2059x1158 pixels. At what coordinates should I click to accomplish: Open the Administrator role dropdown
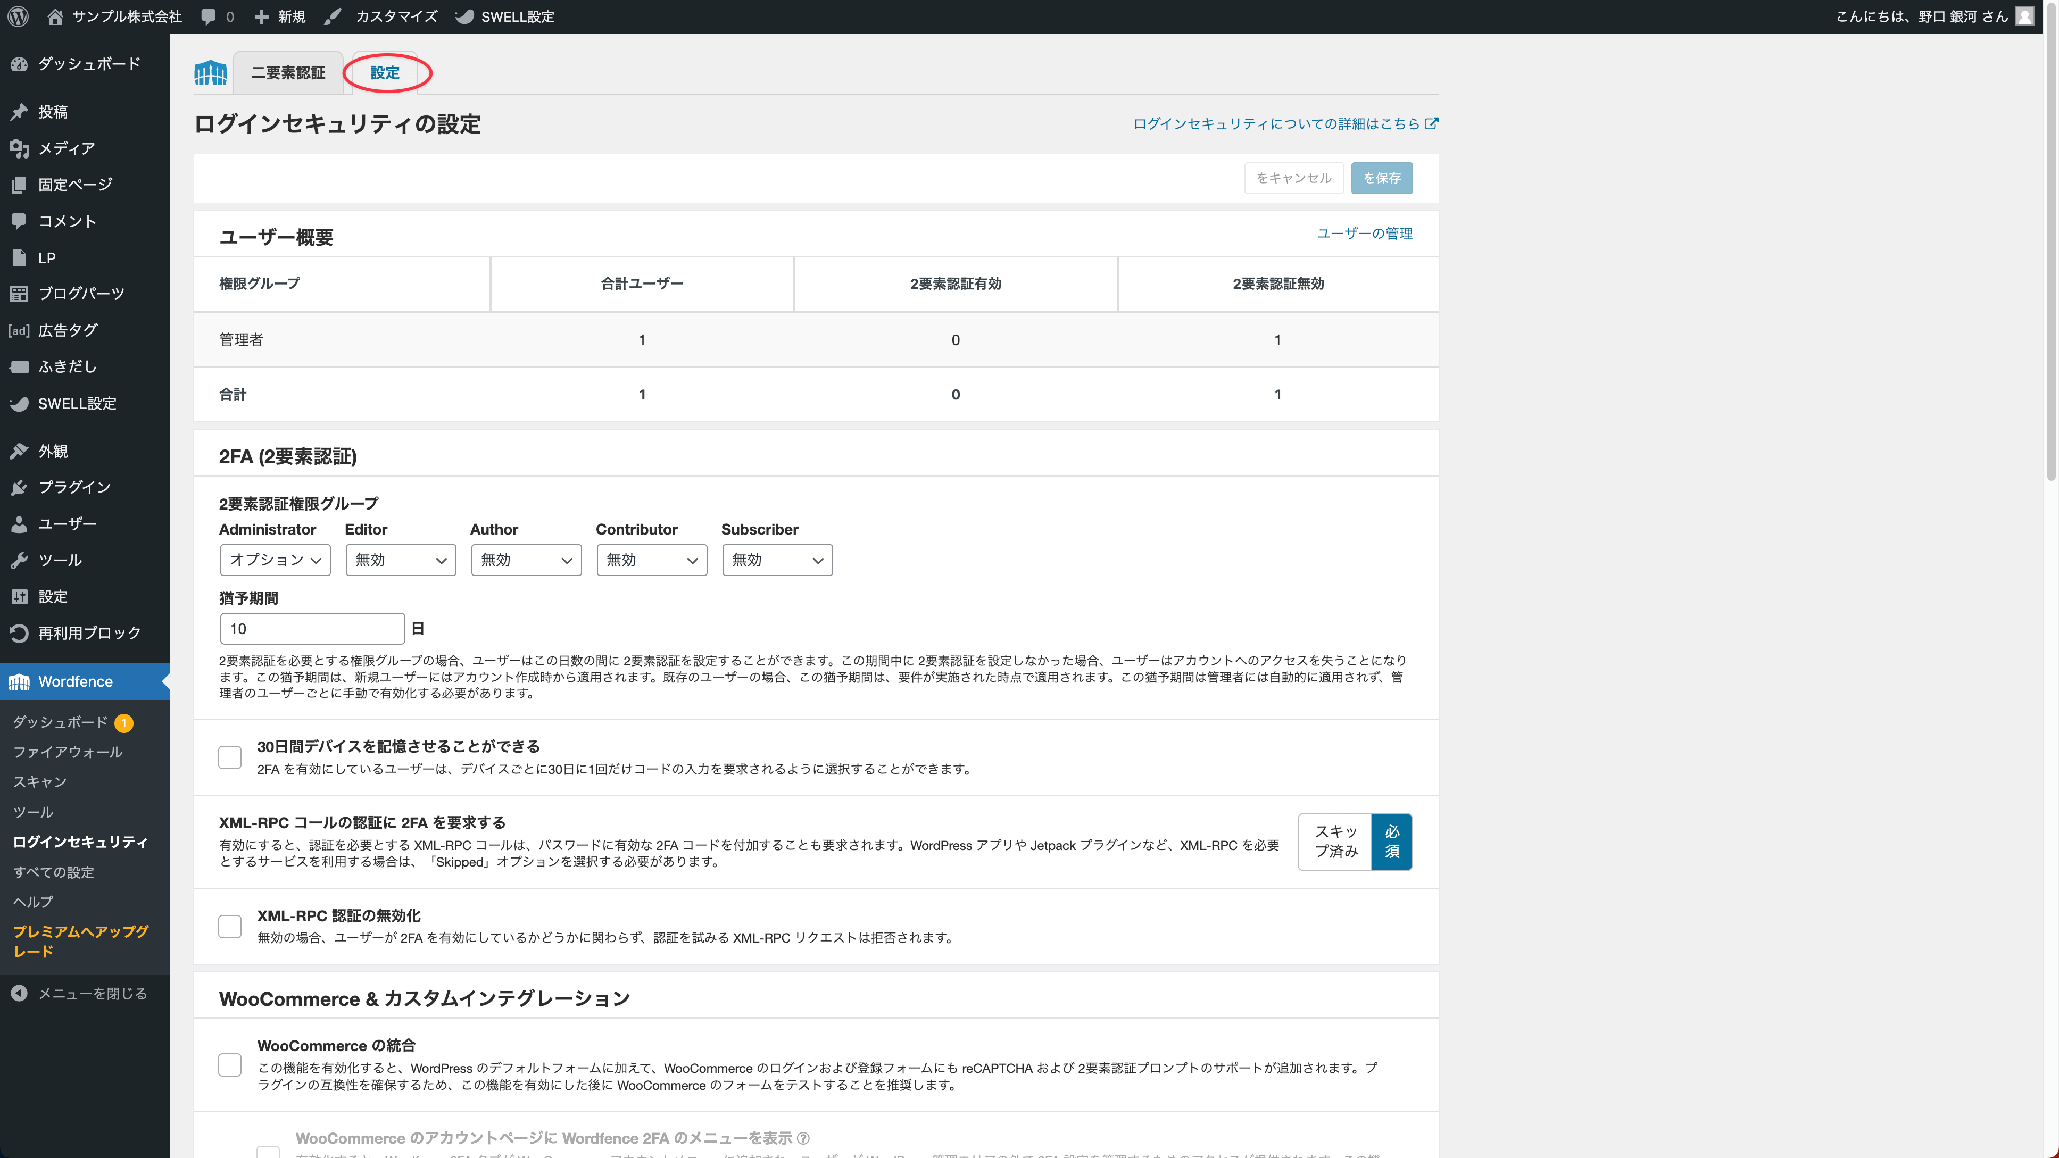(x=275, y=560)
